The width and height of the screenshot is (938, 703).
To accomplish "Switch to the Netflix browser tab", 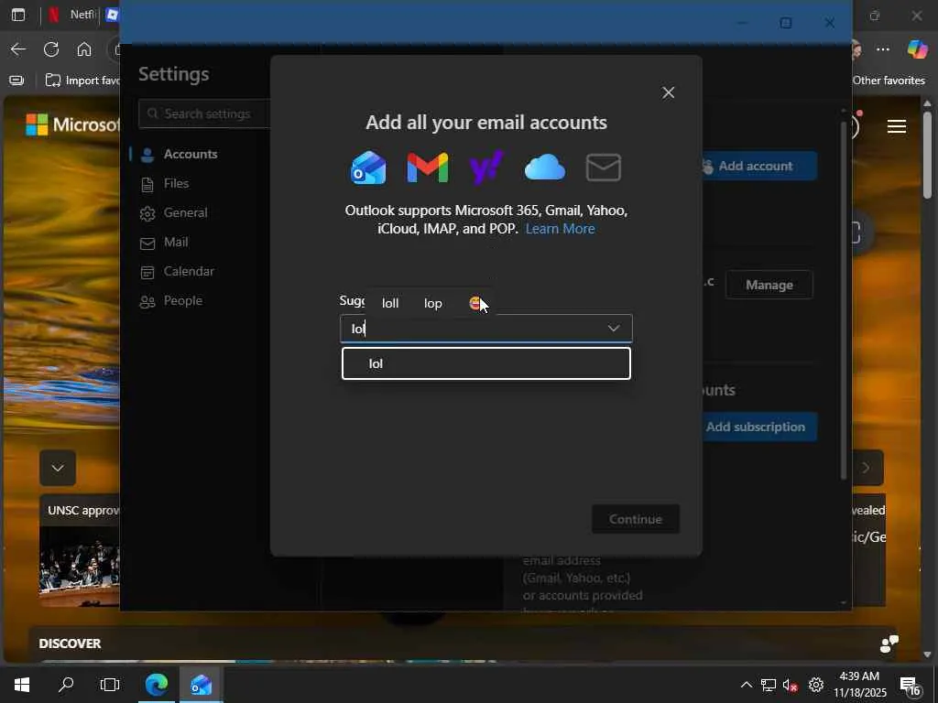I will pyautogui.click(x=71, y=15).
